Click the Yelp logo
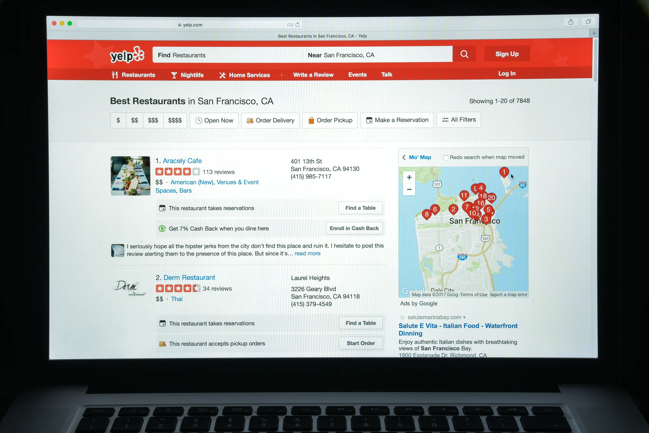This screenshot has height=433, width=649. 127,55
